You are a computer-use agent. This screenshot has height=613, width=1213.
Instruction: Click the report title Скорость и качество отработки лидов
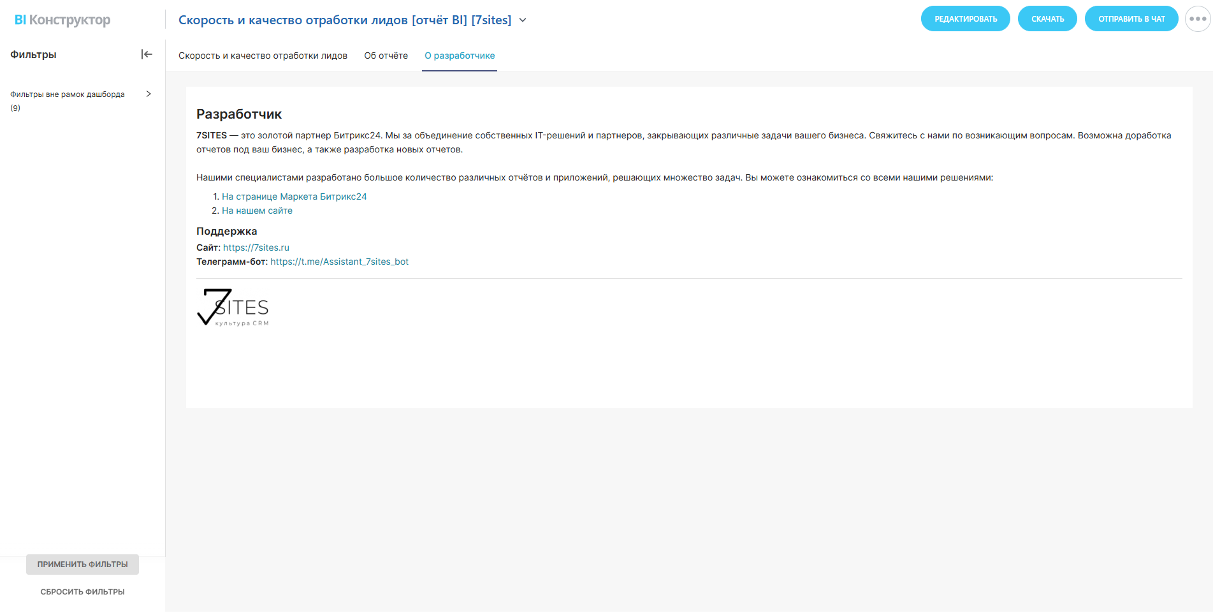[x=344, y=20]
